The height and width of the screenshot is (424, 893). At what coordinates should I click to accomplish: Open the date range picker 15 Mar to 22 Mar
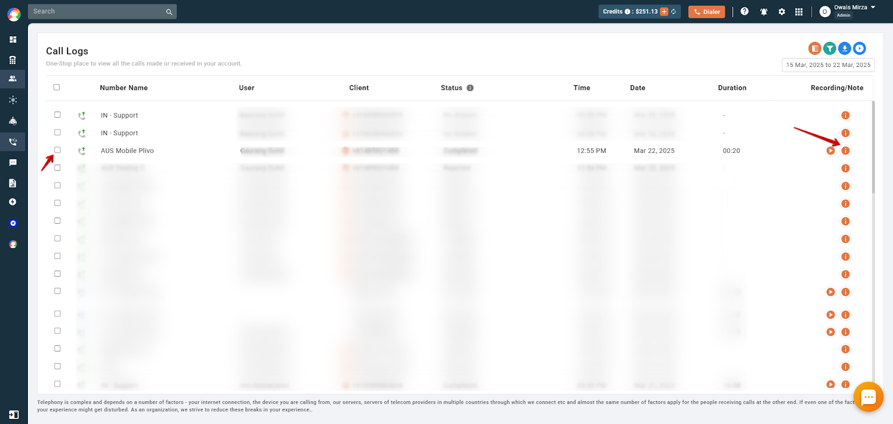coord(828,65)
